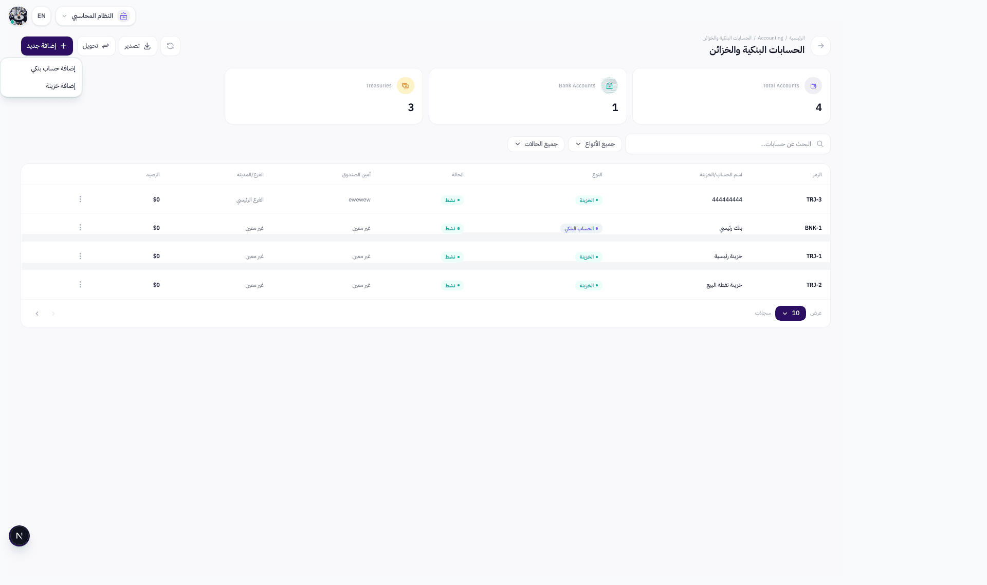Open three-dot menu for TRJ-3 row
The image size is (987, 585).
point(80,199)
